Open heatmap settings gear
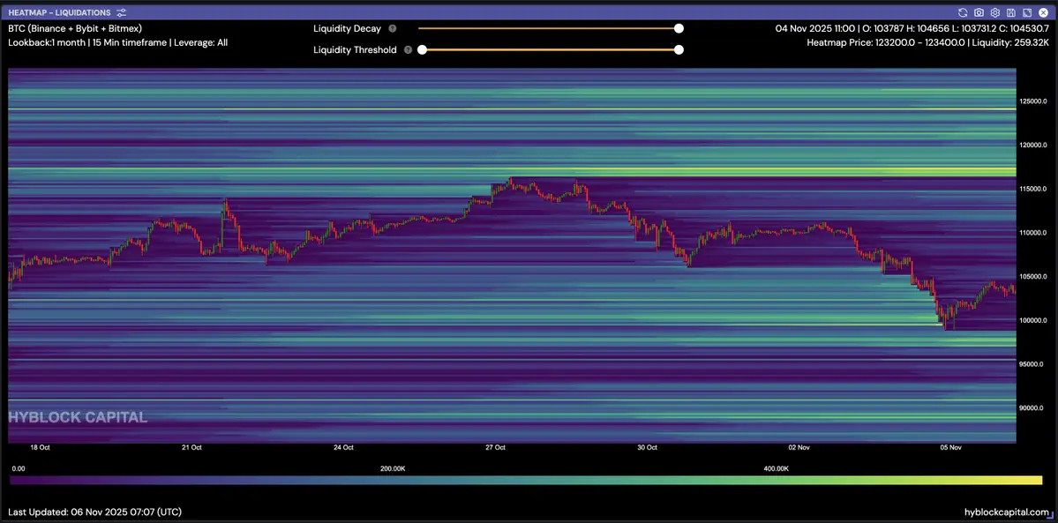 pyautogui.click(x=994, y=13)
